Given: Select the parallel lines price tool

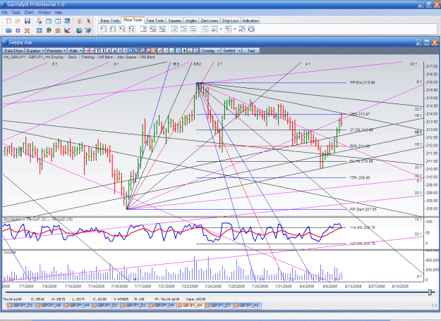Looking at the screenshot, I should coord(174,29).
